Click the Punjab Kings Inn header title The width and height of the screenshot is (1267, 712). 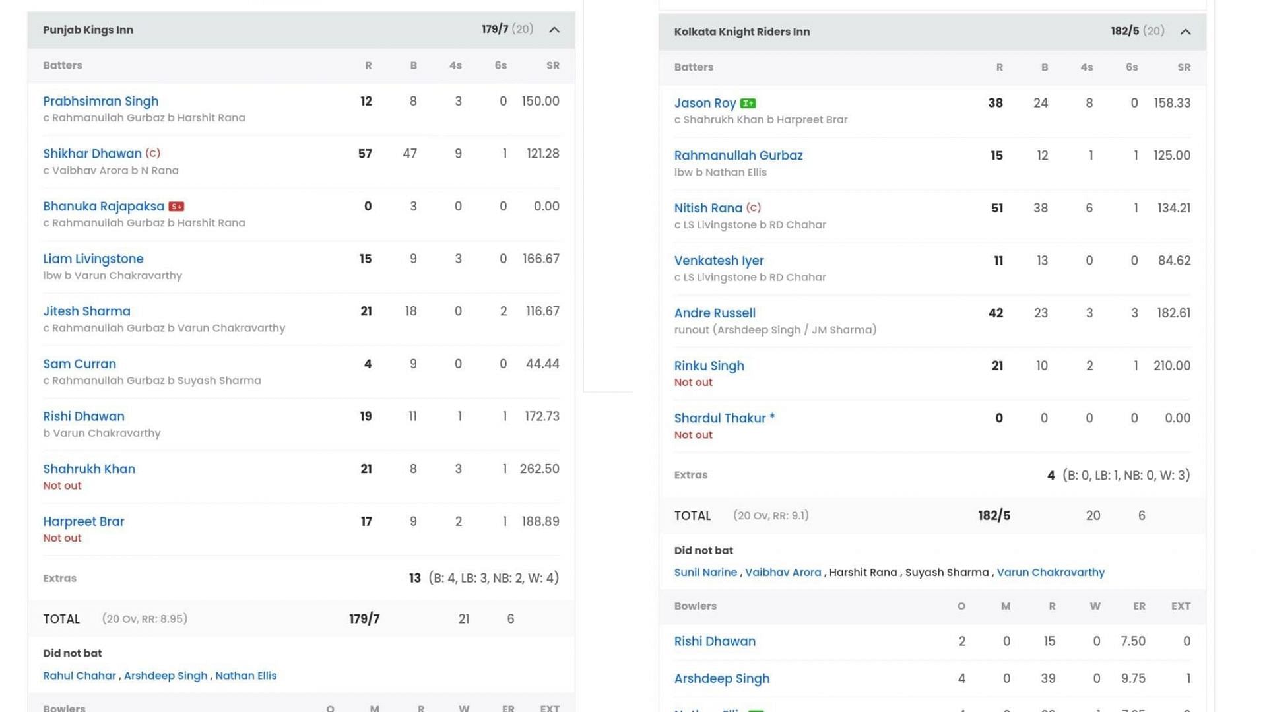point(88,30)
